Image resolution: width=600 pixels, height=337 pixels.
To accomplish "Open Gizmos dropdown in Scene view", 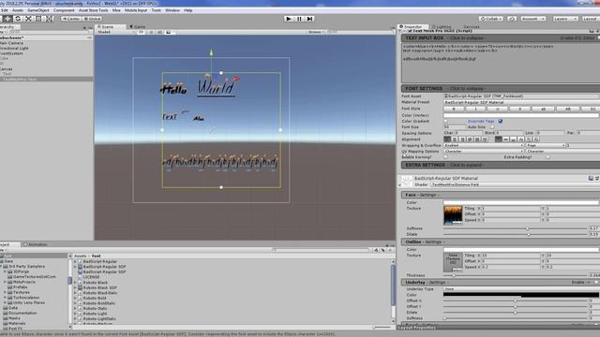I will tap(316, 32).
